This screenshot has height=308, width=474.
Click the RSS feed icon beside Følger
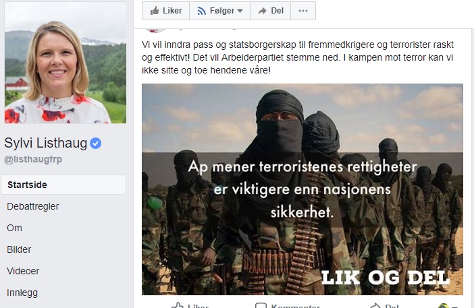(x=201, y=11)
